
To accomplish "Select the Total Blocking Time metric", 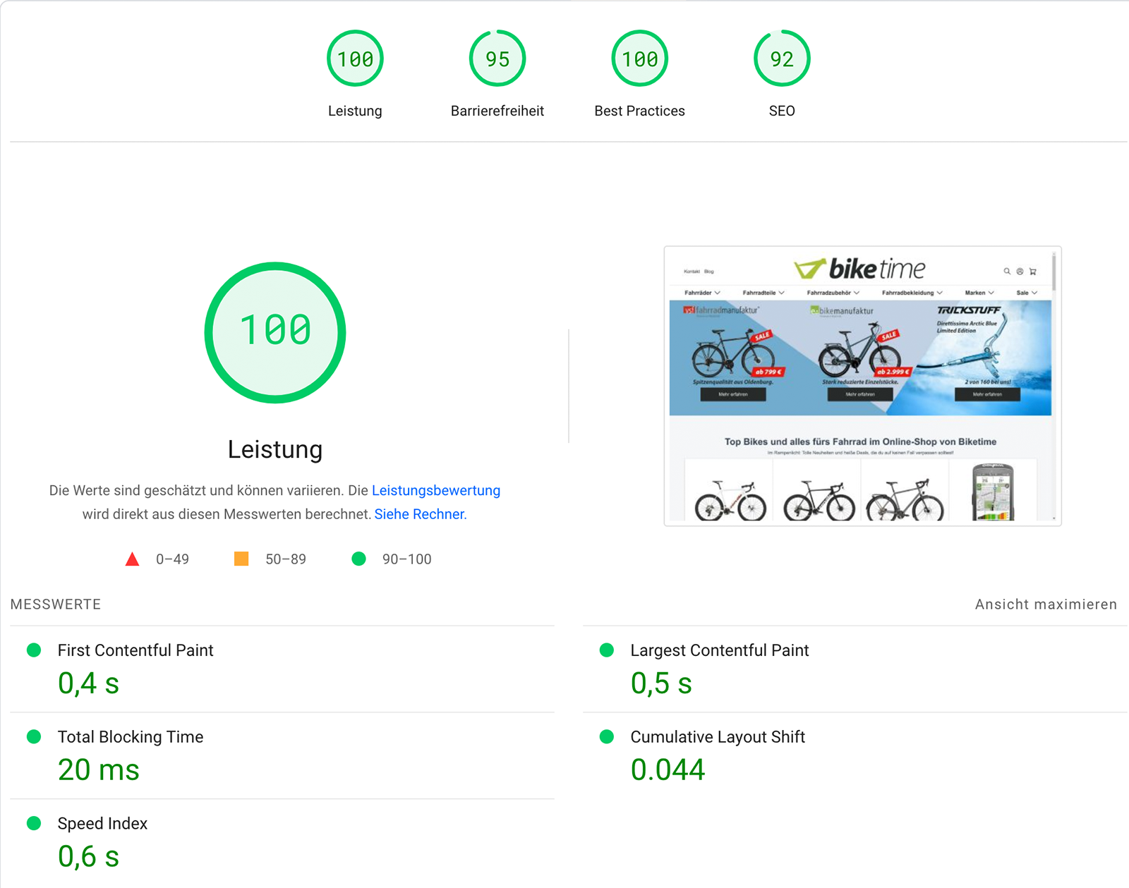I will pos(131,737).
